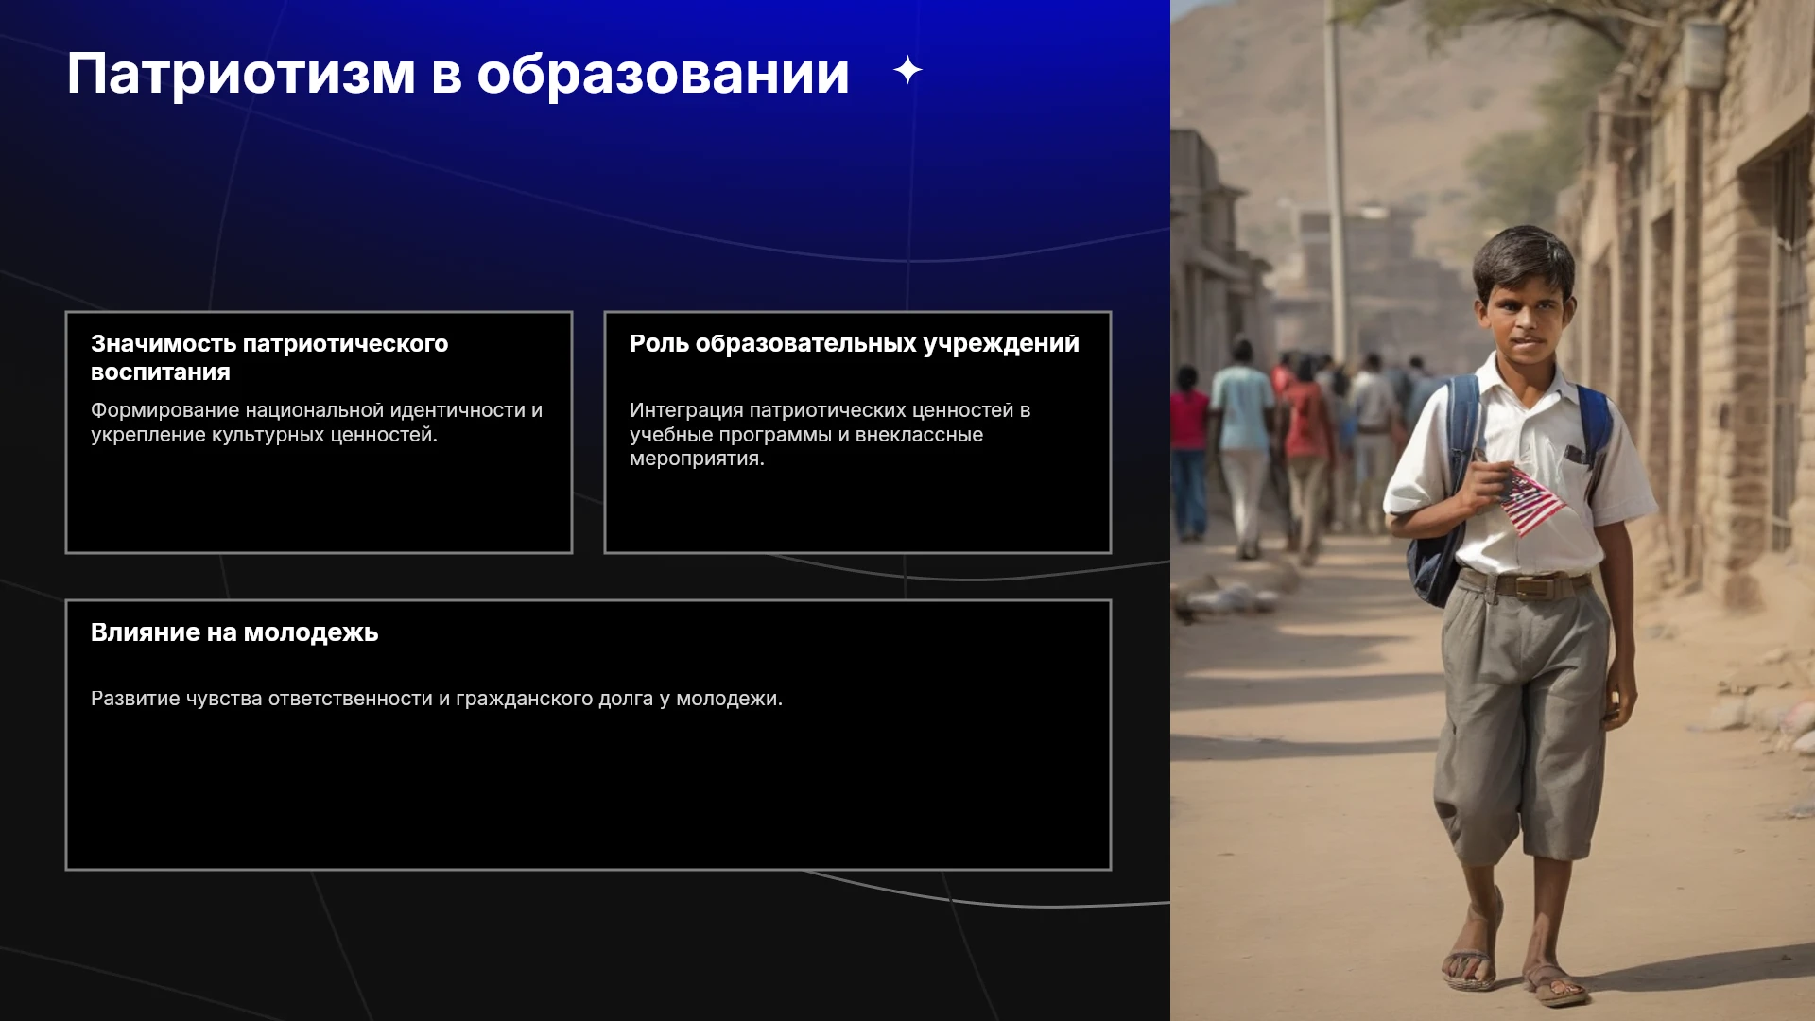The image size is (1815, 1021).
Task: Select heading "Значимость патриотического воспитания"
Action: tap(269, 357)
